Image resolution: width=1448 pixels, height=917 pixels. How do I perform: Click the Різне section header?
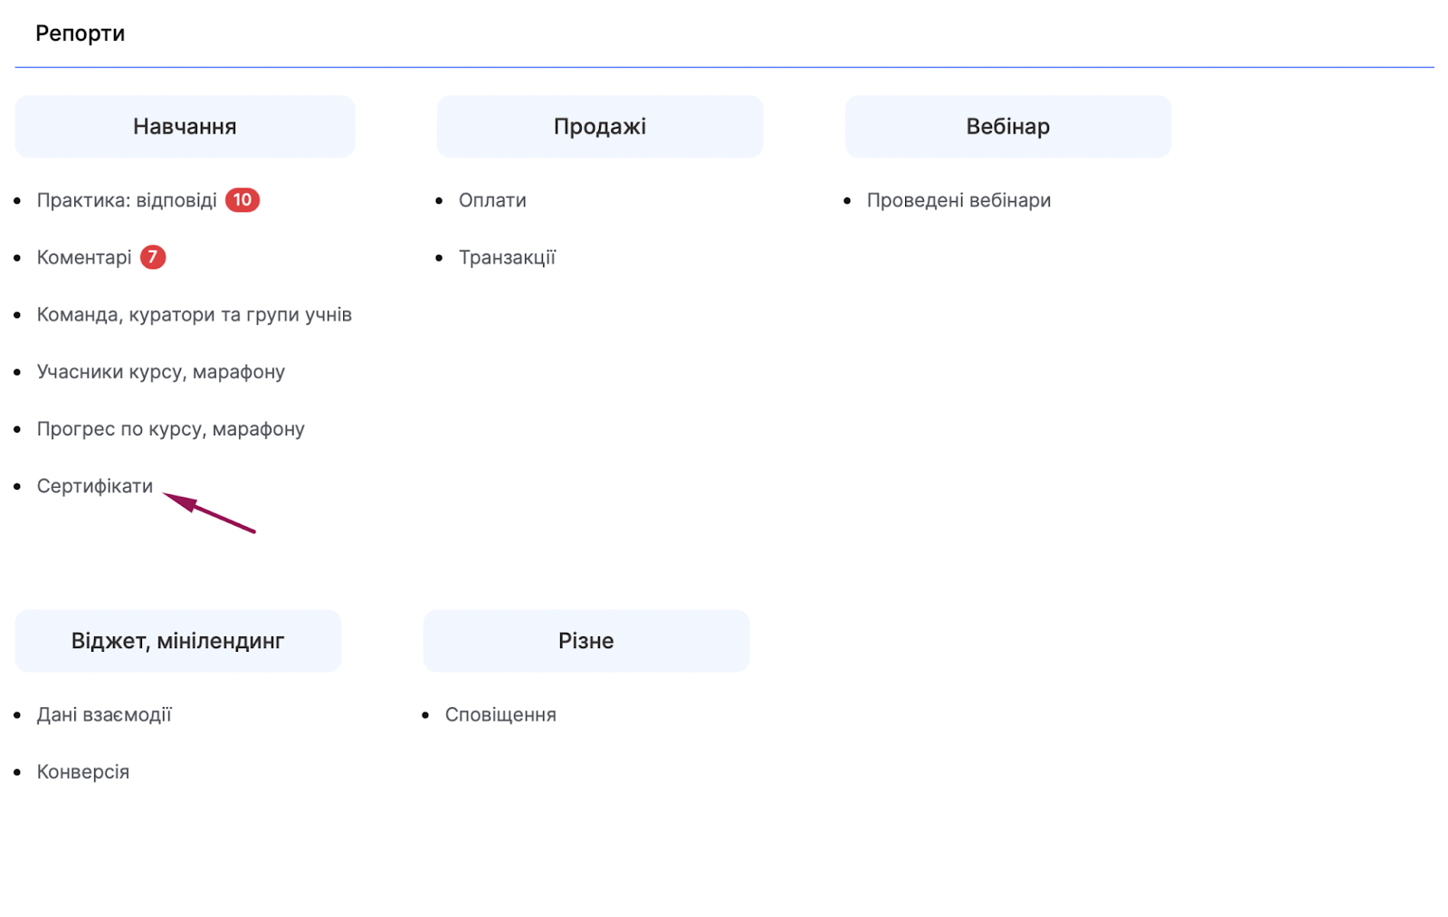point(586,641)
